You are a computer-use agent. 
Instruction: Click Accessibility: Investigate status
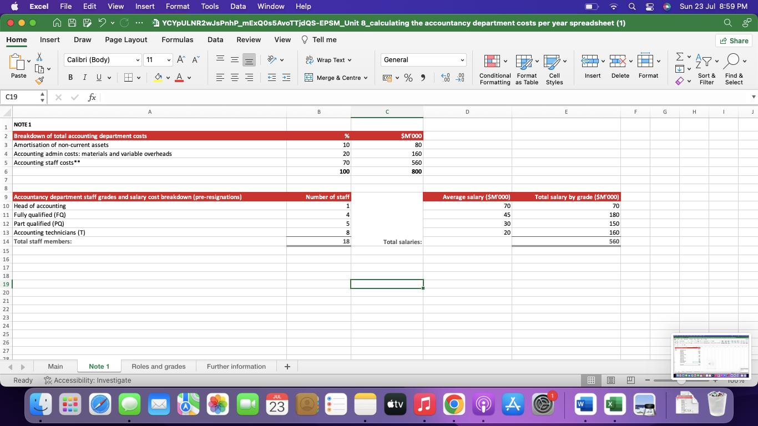88,381
